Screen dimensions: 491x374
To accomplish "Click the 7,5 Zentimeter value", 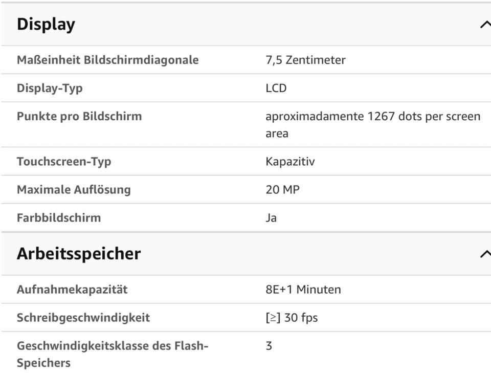I will 306,60.
